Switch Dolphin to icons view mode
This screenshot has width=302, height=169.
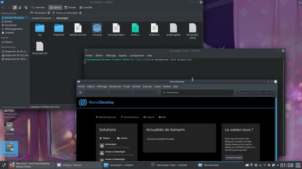(x=15, y=8)
